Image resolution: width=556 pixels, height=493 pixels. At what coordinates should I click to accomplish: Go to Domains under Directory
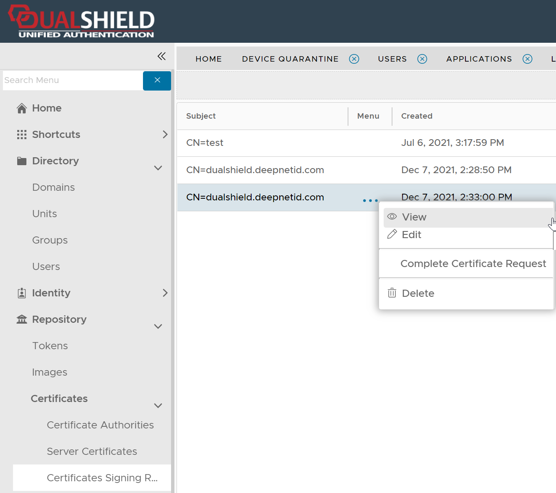pyautogui.click(x=54, y=187)
